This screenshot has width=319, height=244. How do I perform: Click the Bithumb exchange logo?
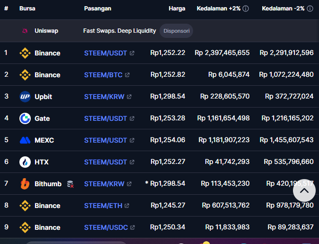[x=25, y=184]
